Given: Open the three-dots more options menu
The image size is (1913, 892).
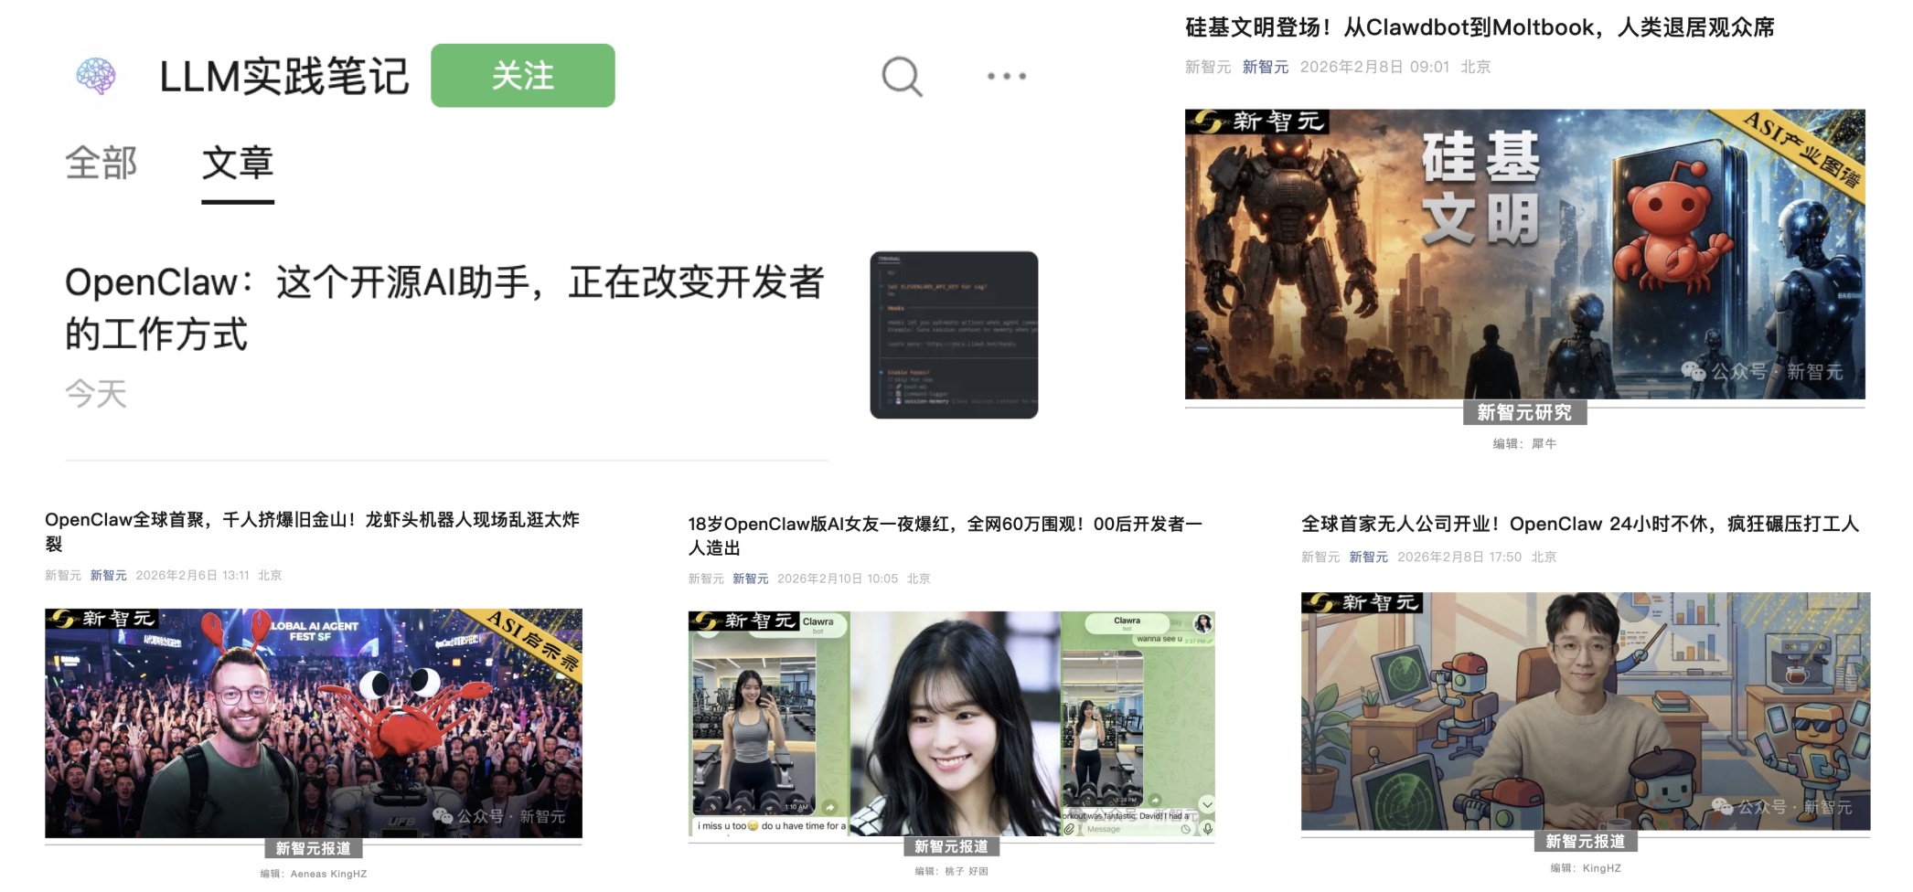Looking at the screenshot, I should pos(1006,77).
